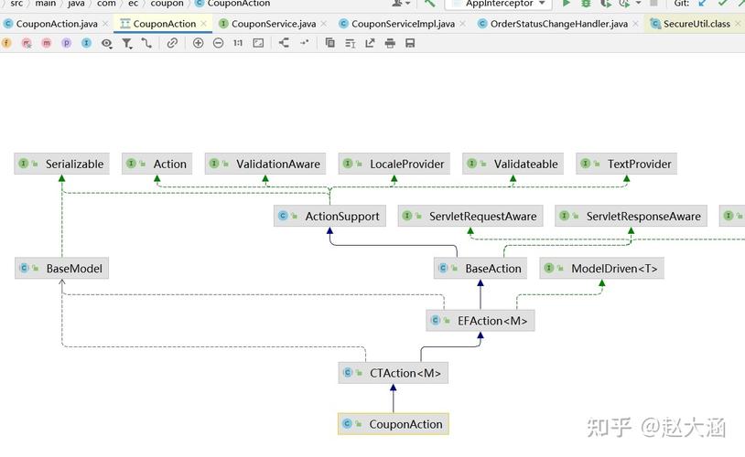Click the save diagram icon
Viewport: 745px width, 457px height.
410,43
